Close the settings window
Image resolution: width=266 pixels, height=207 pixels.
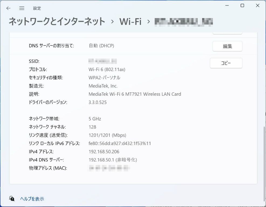tap(258, 6)
